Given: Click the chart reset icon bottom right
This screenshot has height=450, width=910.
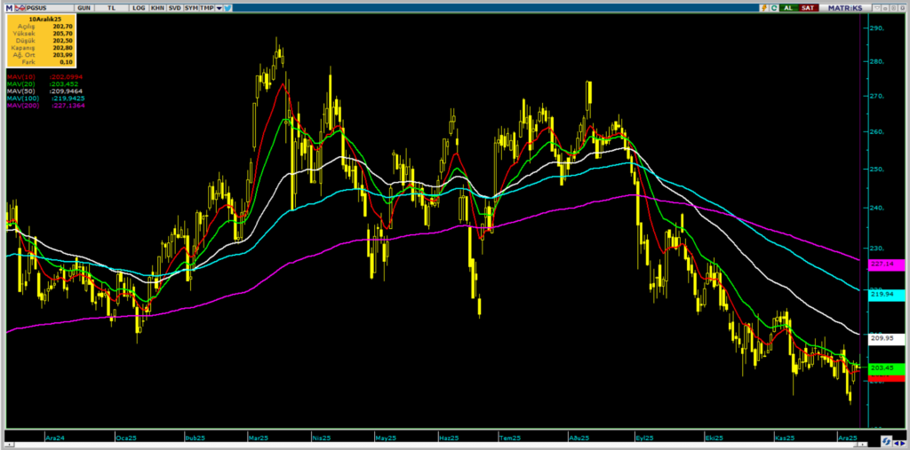Looking at the screenshot, I should pos(887,440).
